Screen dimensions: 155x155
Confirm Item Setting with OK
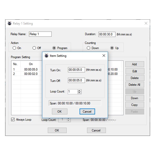pyautogui.click(x=60, y=112)
